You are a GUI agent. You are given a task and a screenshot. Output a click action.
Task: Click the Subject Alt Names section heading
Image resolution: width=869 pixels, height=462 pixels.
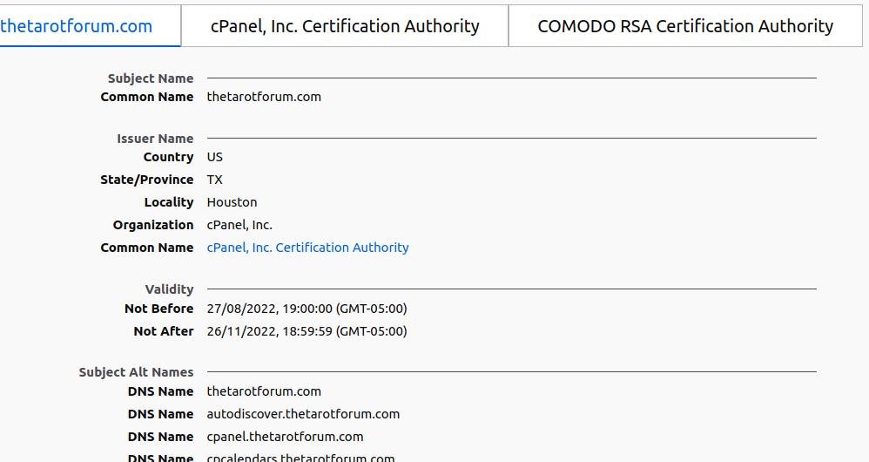(x=136, y=372)
